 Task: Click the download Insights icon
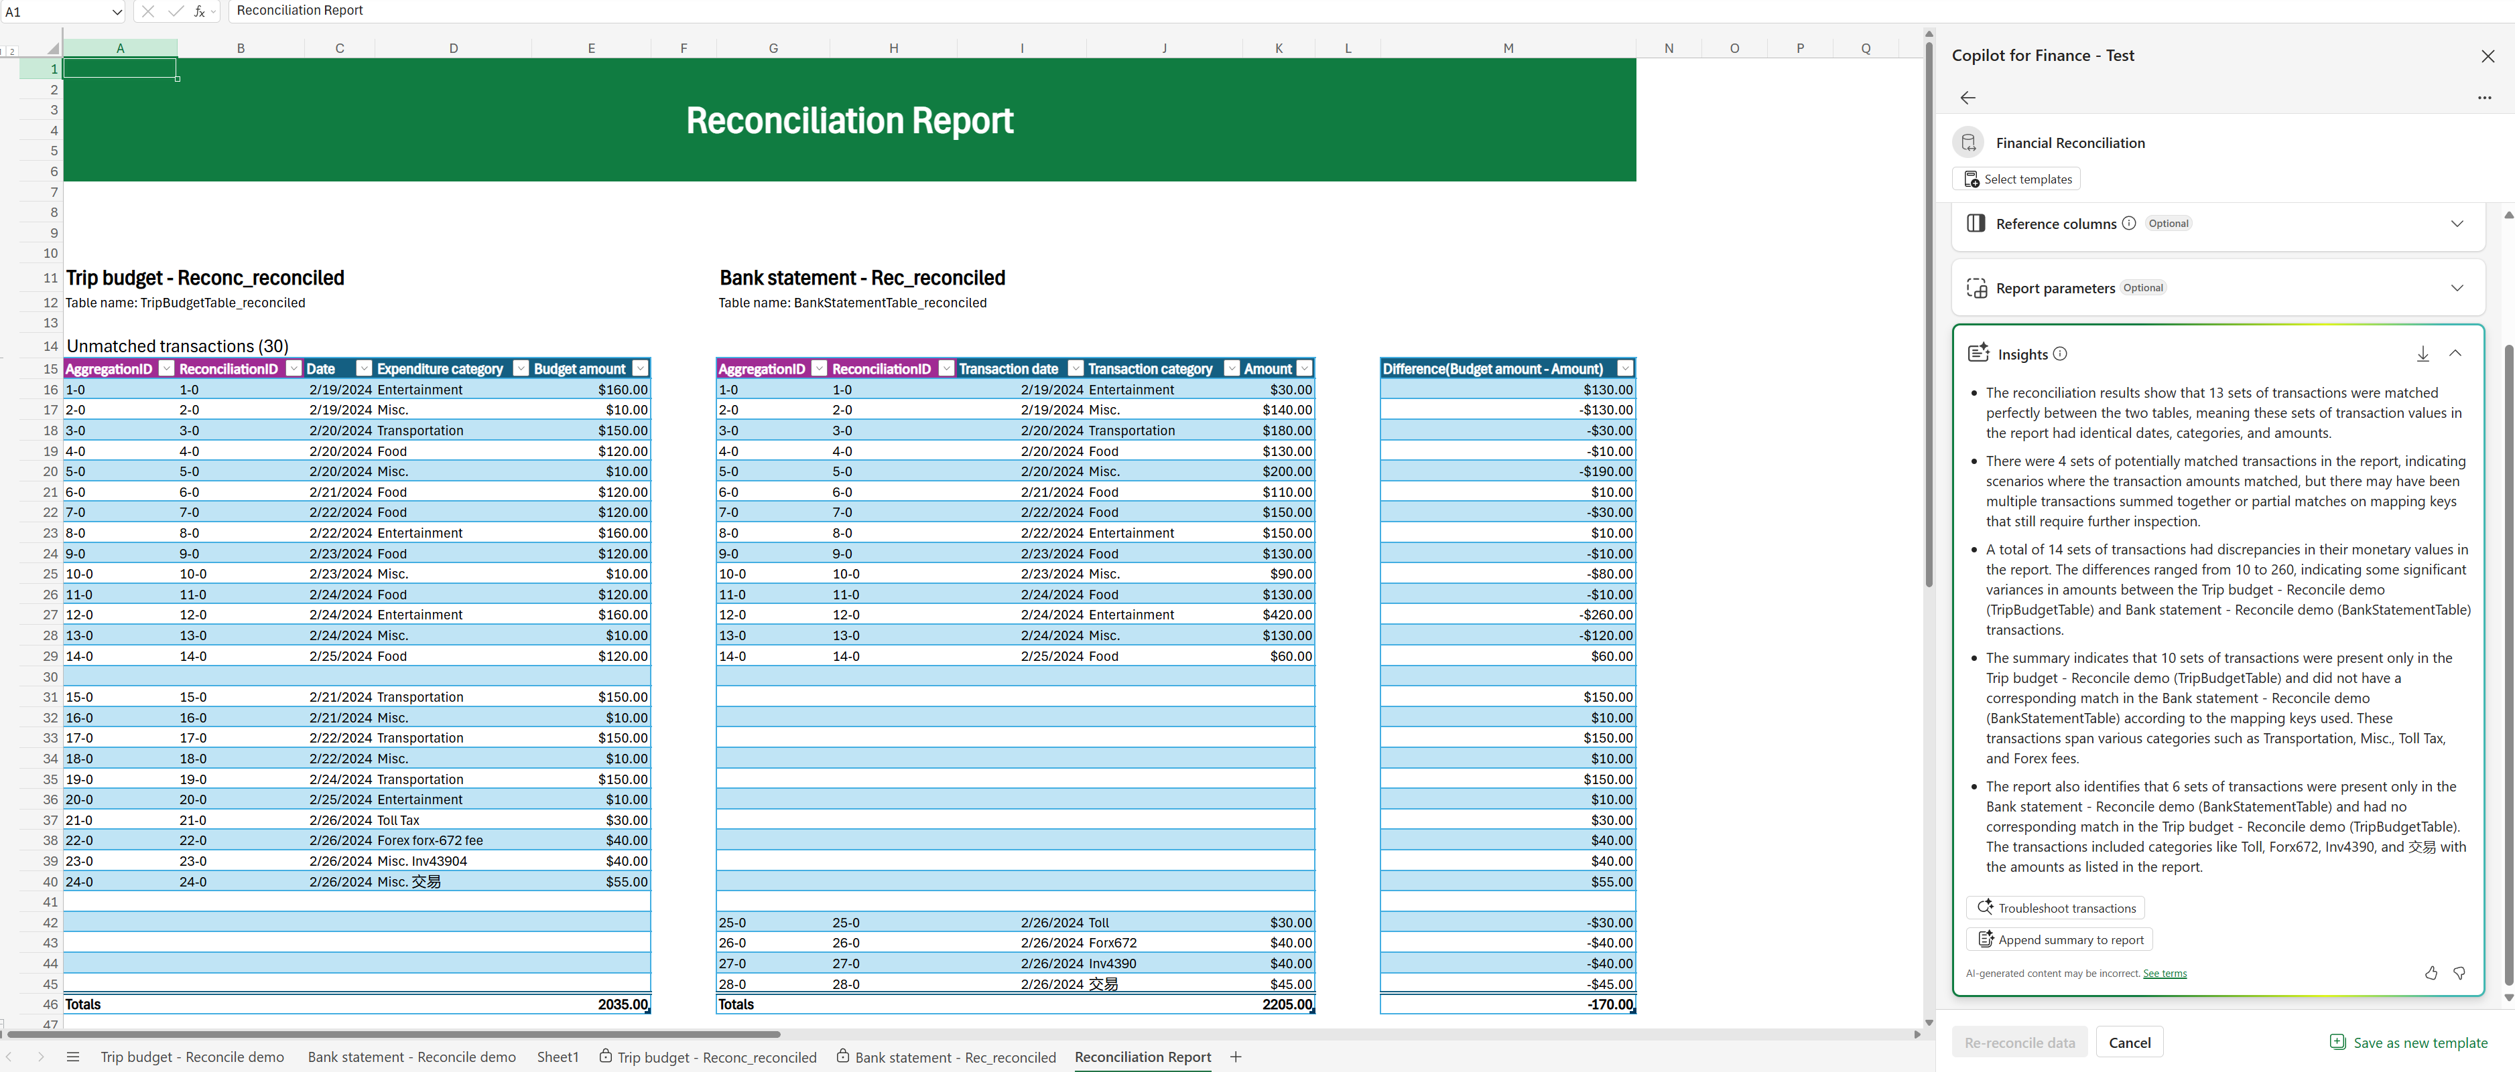point(2423,353)
